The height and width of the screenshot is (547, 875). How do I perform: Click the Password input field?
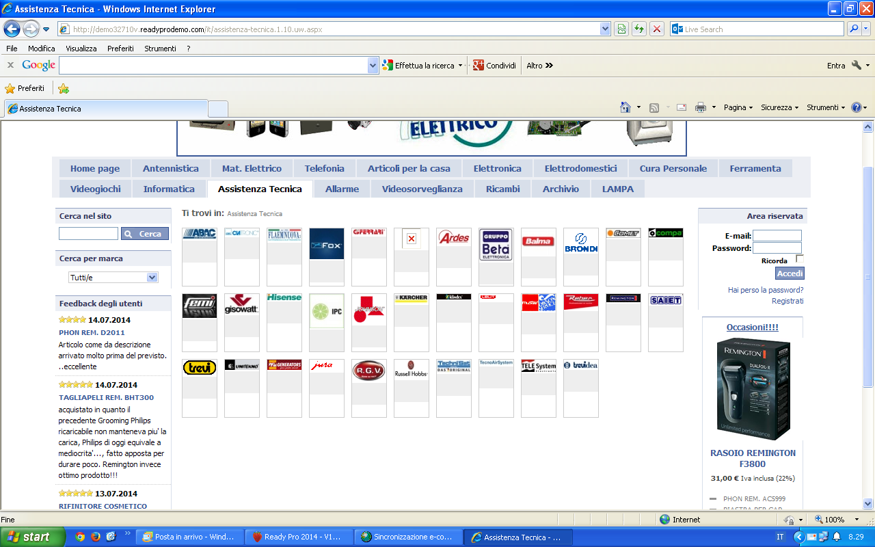(x=777, y=248)
